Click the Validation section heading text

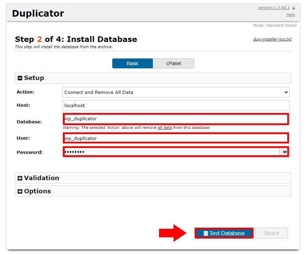pos(41,178)
